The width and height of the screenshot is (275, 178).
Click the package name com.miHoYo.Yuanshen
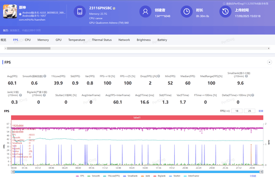coord(32,20)
